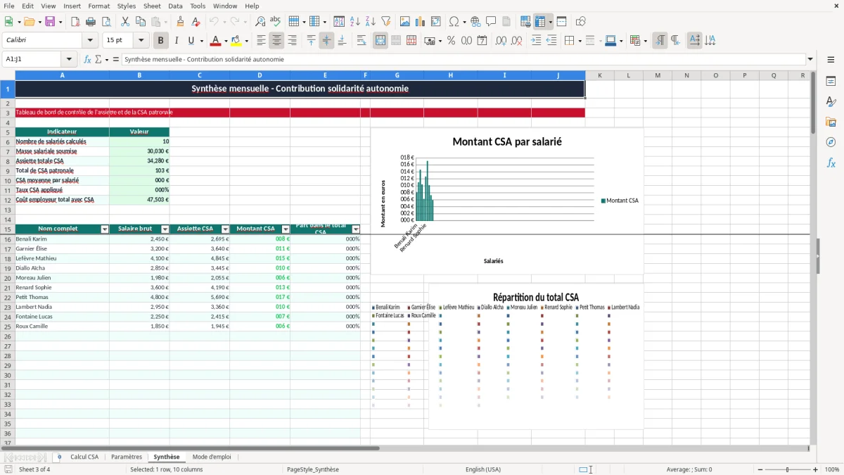Clear direct formatting icon
The height and width of the screenshot is (475, 844).
(196, 22)
